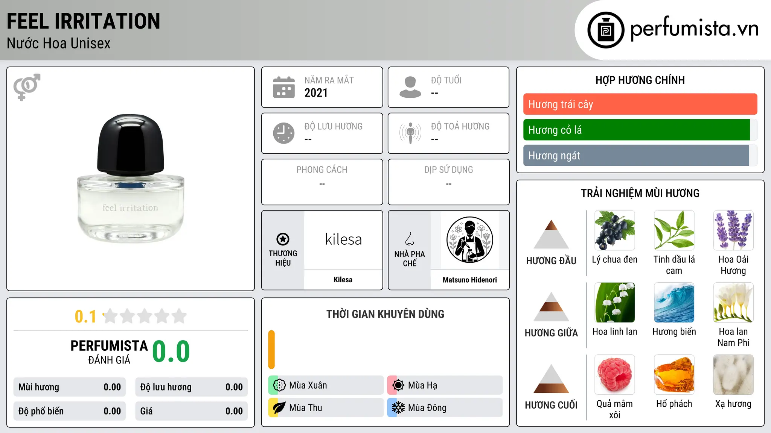Click the Trải nghiệm mùi hương heading
The height and width of the screenshot is (433, 771).
(640, 193)
